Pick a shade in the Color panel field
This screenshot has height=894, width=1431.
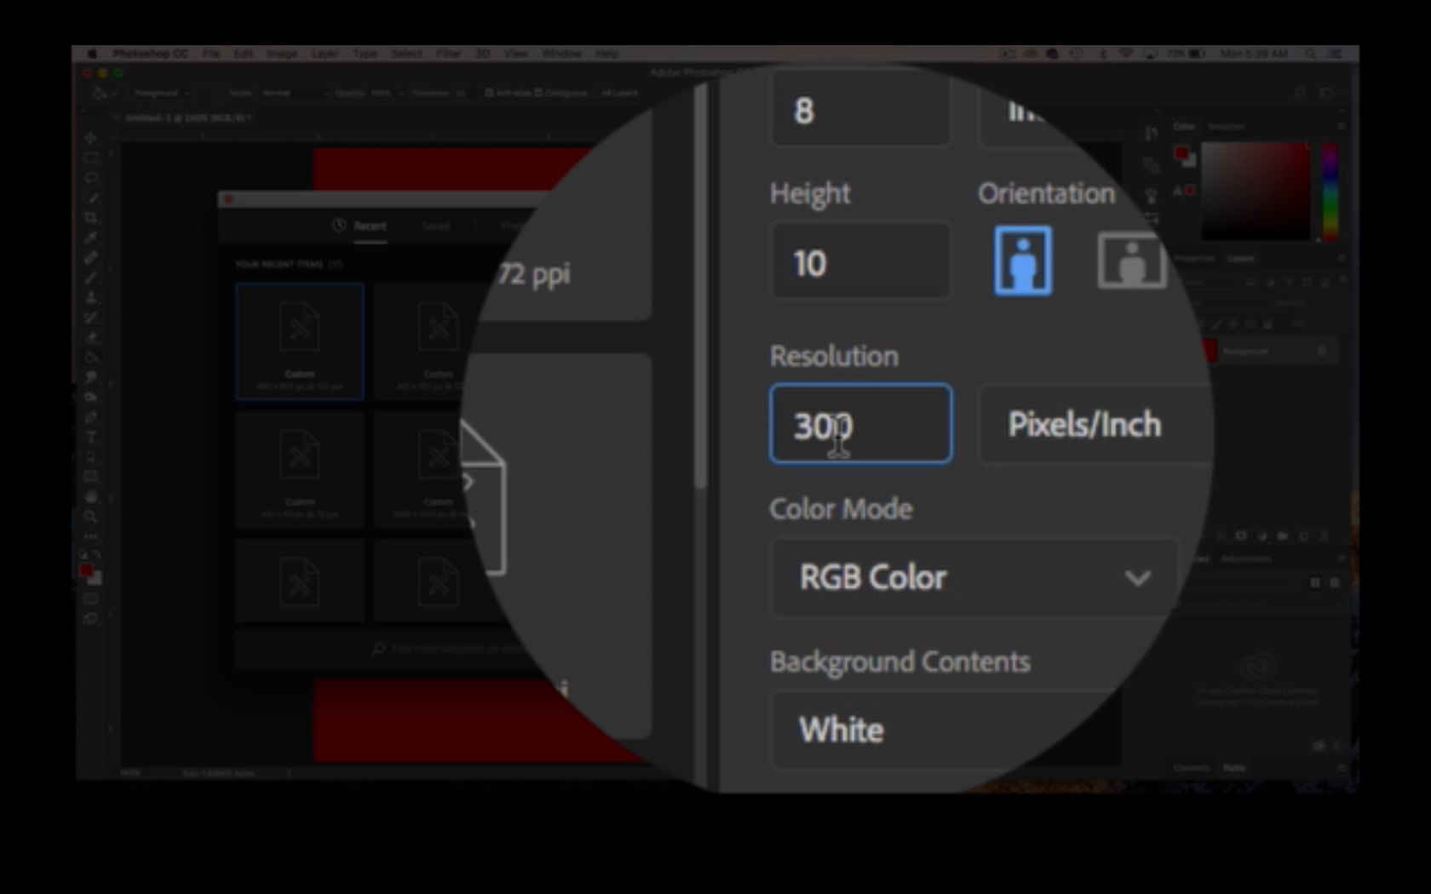tap(1256, 192)
